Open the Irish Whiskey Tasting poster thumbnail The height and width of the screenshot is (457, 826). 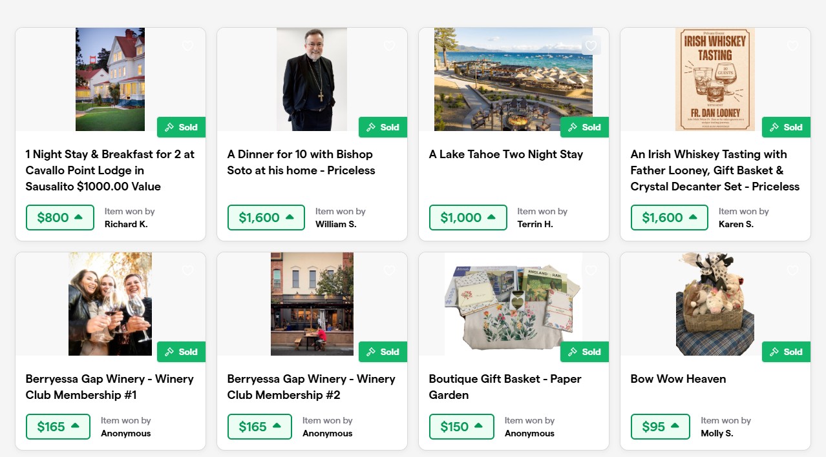[x=715, y=79]
